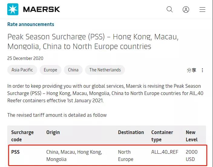Select the China tag
This screenshot has height=167, width=213.
point(73,70)
